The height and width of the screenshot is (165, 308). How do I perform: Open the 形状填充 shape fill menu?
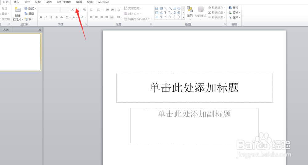(216, 8)
